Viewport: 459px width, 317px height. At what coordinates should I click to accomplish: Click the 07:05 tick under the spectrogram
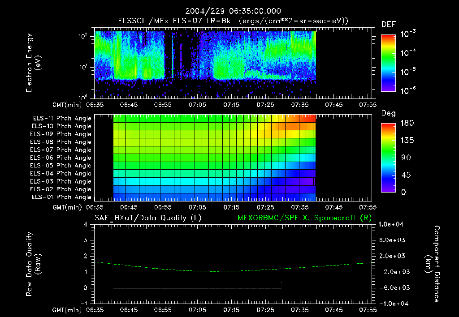197,105
